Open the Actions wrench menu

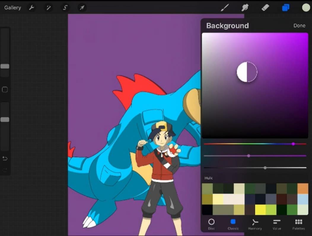pyautogui.click(x=31, y=7)
